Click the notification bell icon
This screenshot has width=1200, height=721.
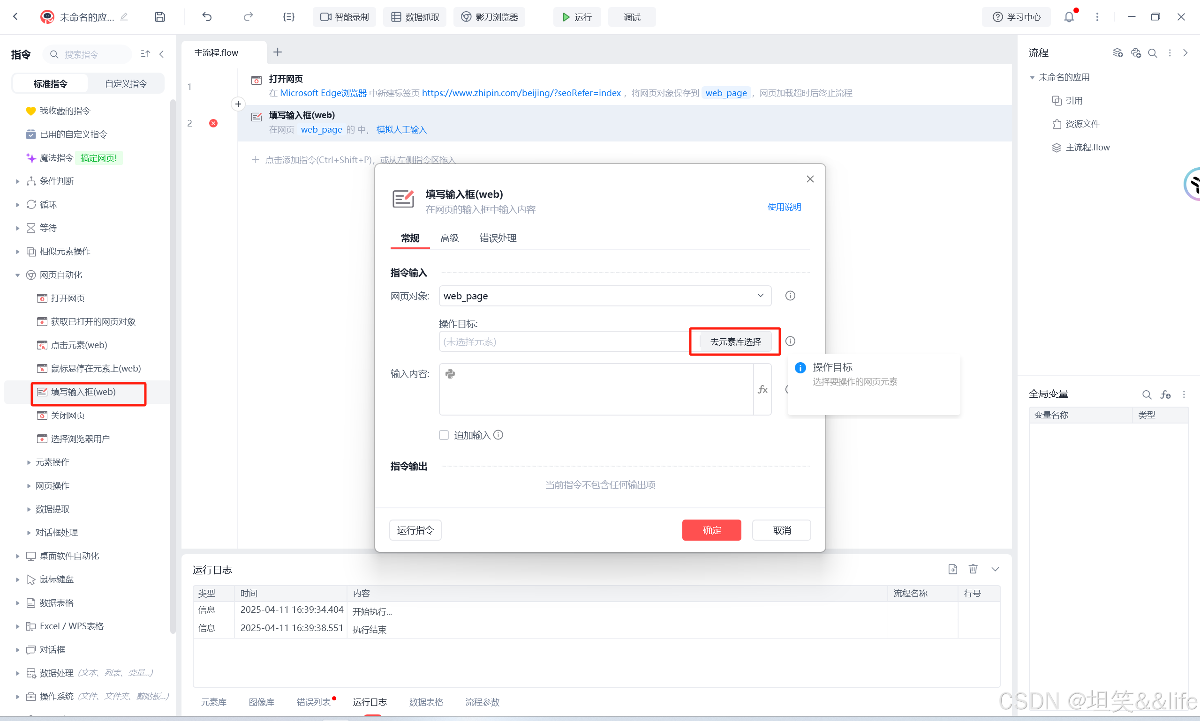[x=1069, y=17]
